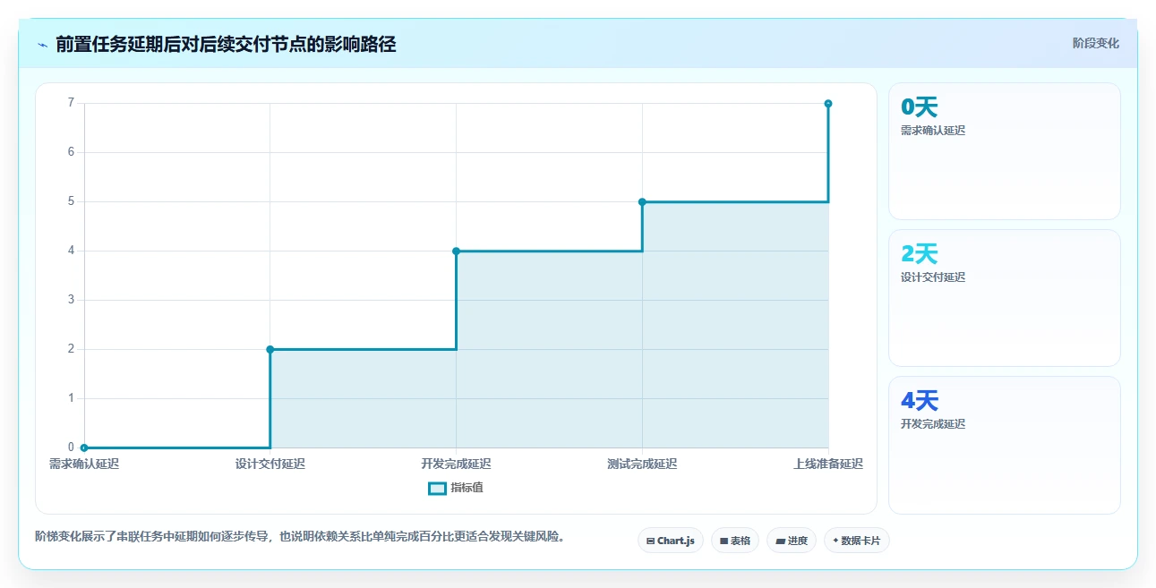
Task: Select the 表格 chip
Action: tap(735, 541)
